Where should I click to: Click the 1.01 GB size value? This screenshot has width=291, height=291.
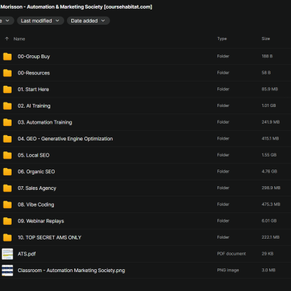268,105
